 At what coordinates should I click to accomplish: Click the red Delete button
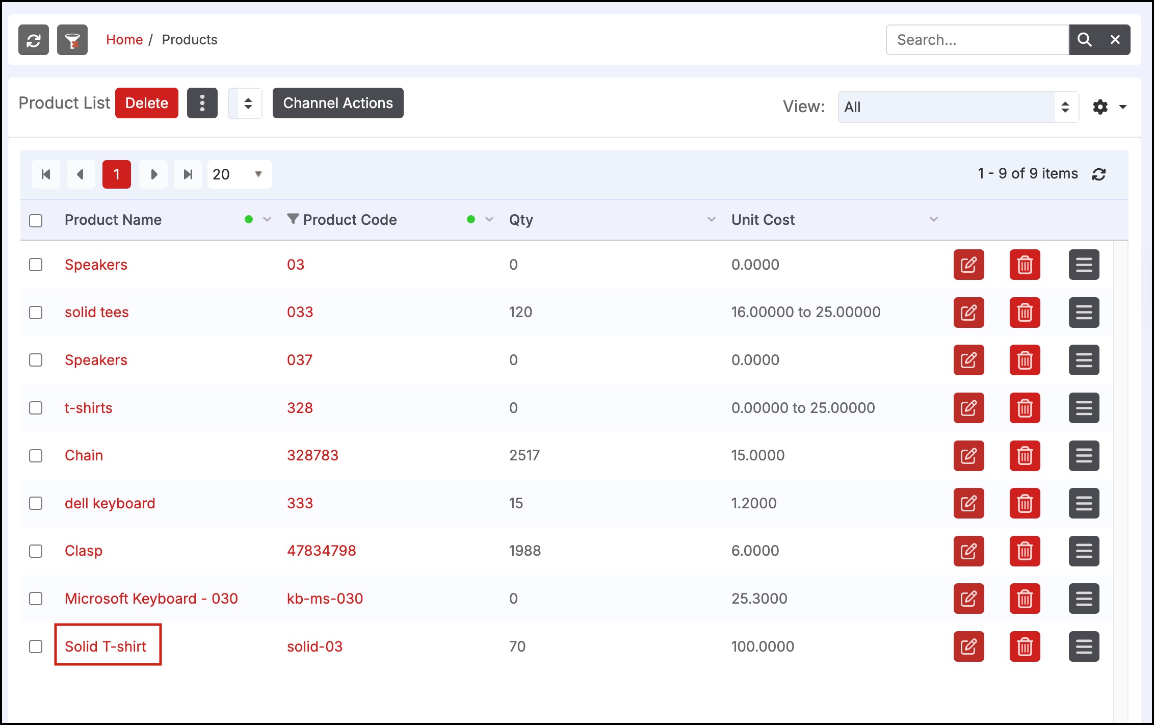[147, 103]
